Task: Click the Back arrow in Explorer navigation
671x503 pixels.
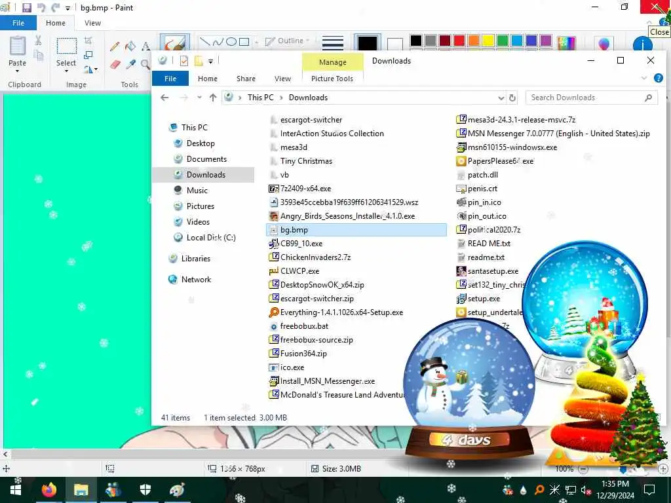Action: [164, 98]
